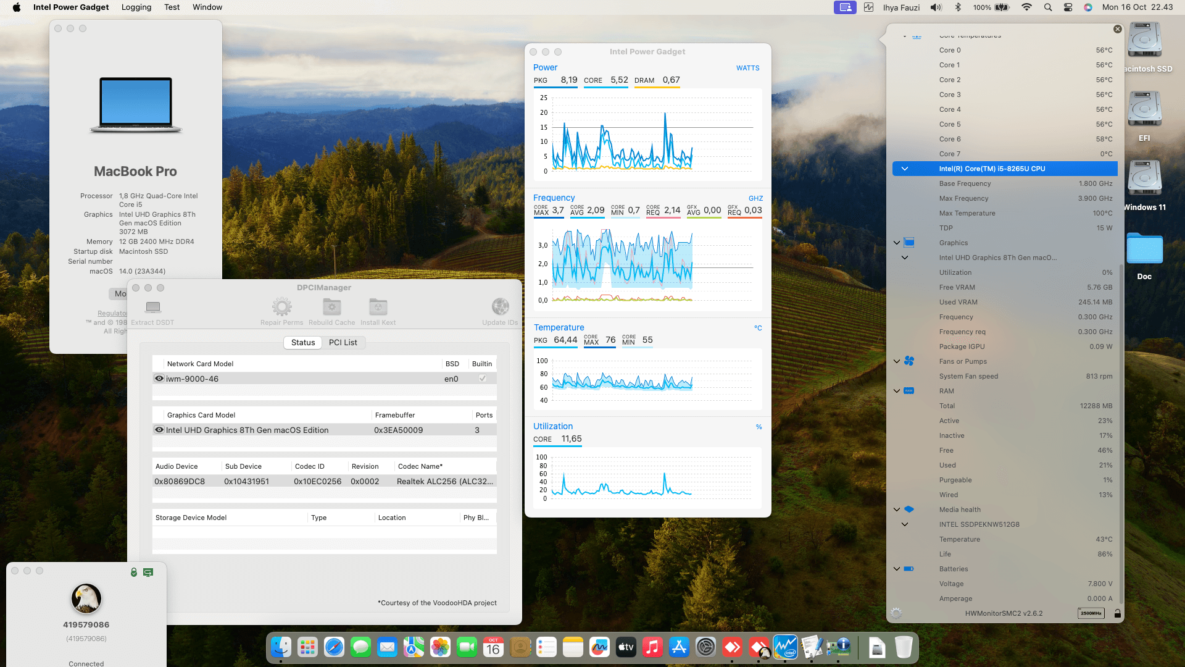Image resolution: width=1185 pixels, height=667 pixels.
Task: Click the green lock icon in AnyDesk window
Action: coord(133,573)
